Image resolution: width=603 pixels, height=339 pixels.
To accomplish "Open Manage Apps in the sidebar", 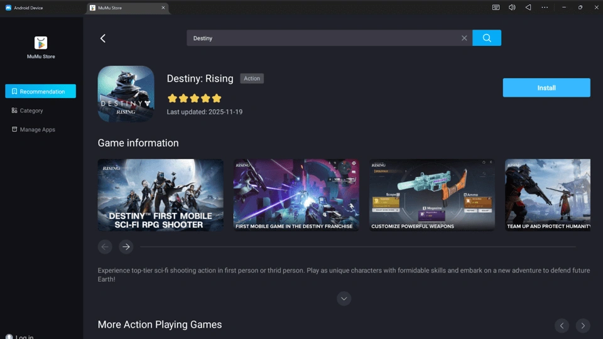I will [x=37, y=129].
